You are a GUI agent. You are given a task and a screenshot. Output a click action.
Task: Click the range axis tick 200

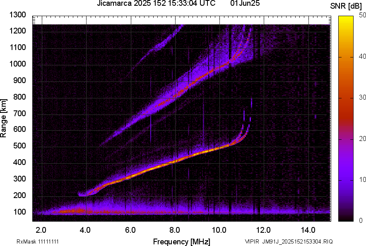click(19, 196)
